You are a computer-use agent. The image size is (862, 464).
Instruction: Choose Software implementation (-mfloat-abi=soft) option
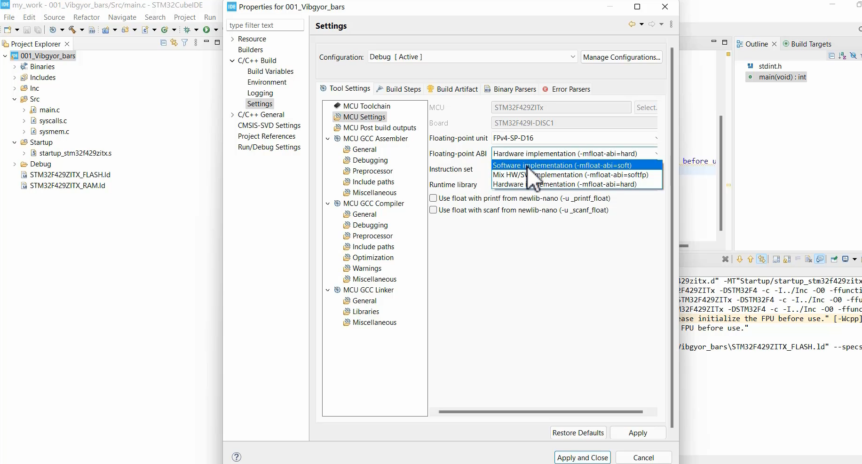point(577,165)
